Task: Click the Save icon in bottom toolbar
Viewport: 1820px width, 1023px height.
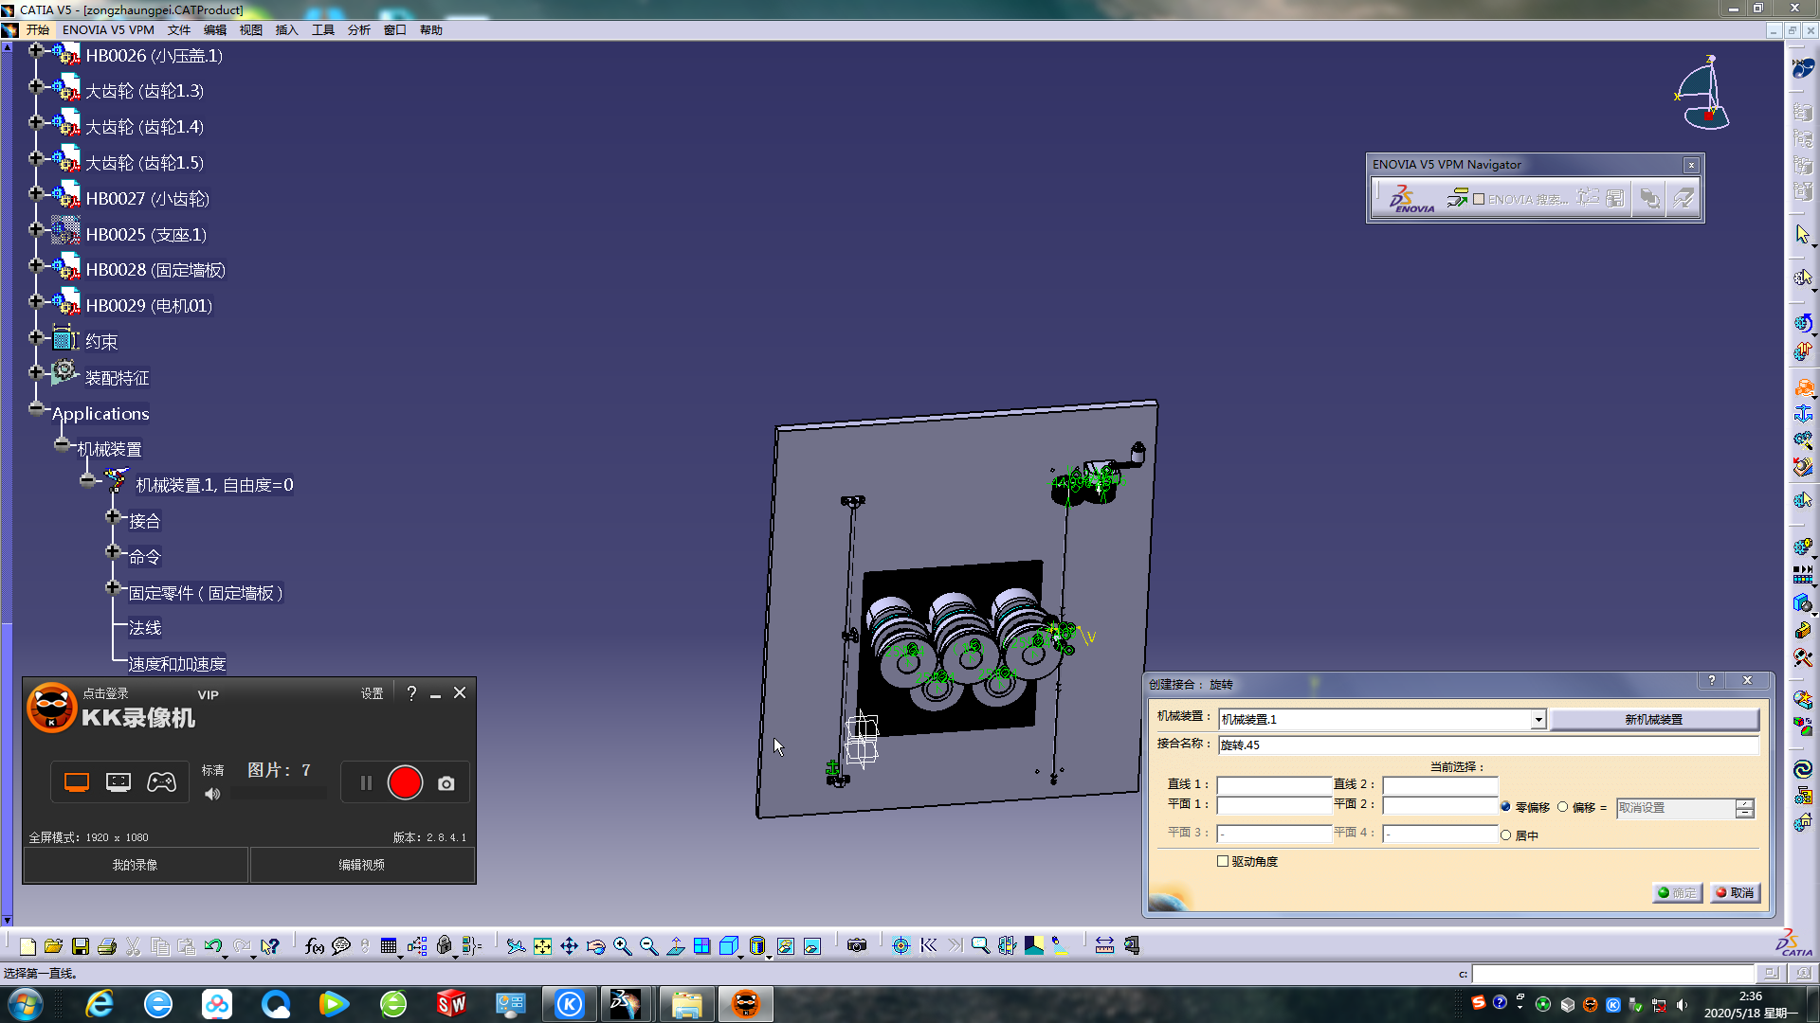Action: click(x=81, y=946)
